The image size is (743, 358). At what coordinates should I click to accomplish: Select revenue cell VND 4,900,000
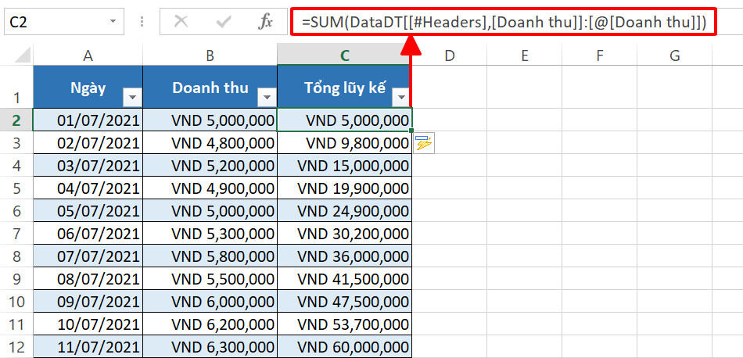(x=210, y=188)
